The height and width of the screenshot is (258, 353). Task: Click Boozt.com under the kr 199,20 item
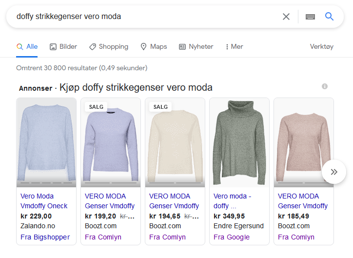pyautogui.click(x=100, y=226)
